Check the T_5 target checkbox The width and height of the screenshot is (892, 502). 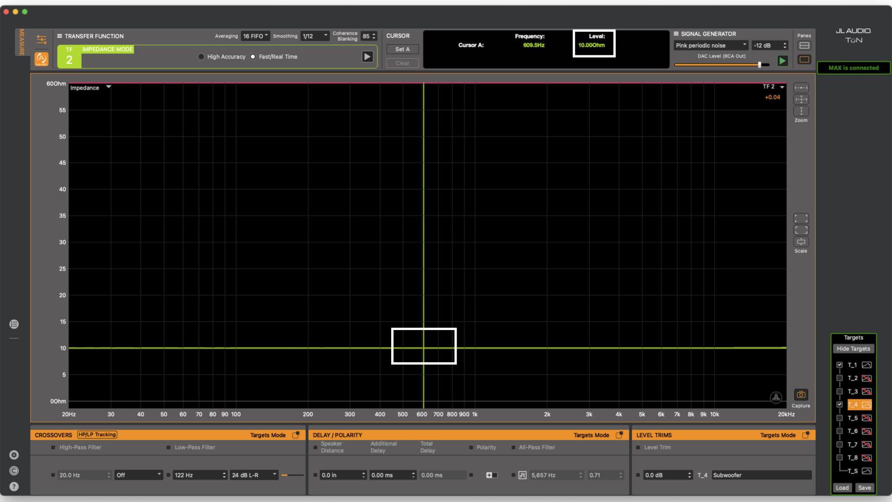pyautogui.click(x=840, y=418)
